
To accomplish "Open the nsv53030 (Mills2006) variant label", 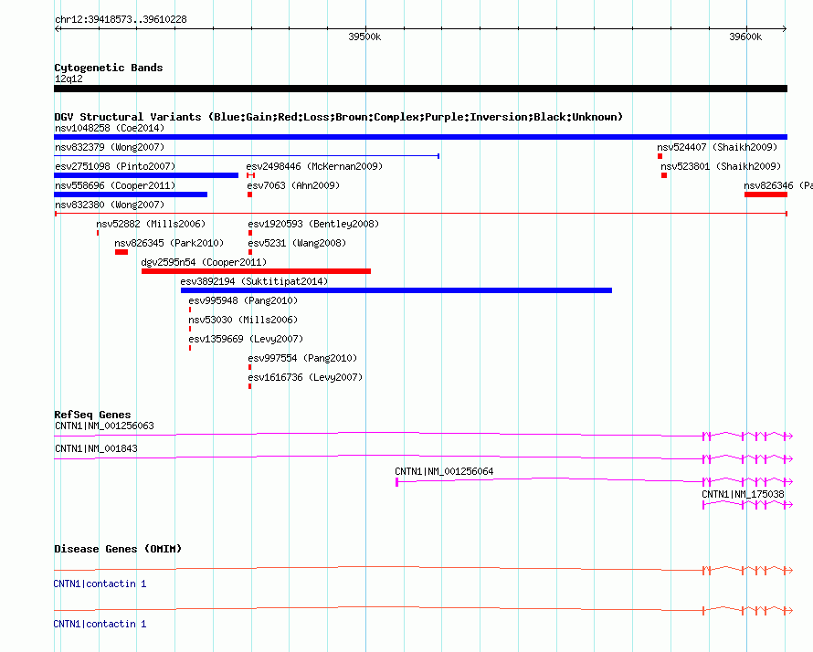I will pyautogui.click(x=243, y=320).
